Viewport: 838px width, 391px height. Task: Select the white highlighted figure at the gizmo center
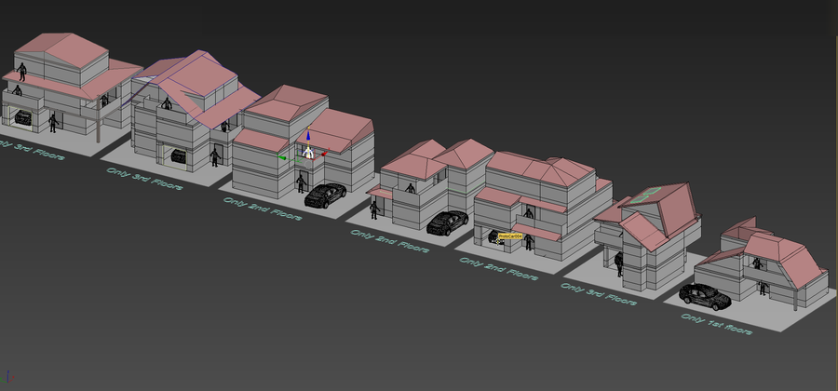point(308,152)
